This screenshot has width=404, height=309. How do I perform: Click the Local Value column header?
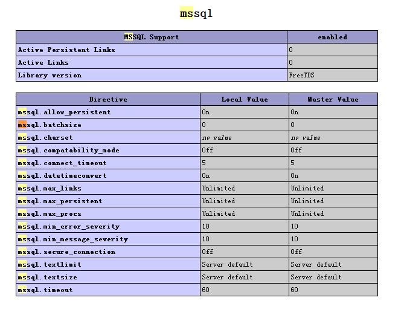click(244, 99)
